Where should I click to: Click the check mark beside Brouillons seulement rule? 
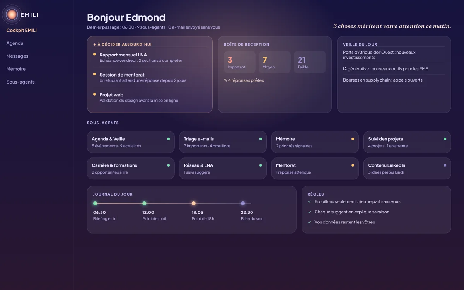(x=309, y=201)
